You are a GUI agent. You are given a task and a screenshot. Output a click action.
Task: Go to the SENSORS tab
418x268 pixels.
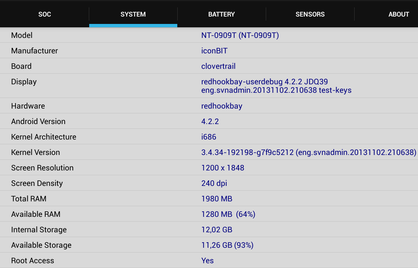310,14
